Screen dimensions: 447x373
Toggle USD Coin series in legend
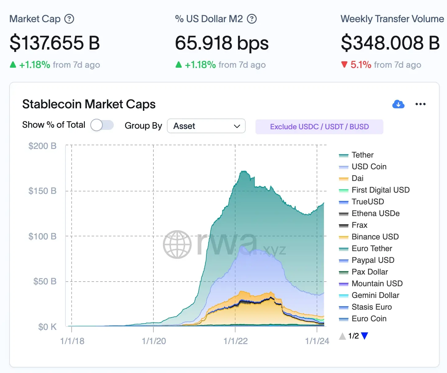click(x=362, y=166)
